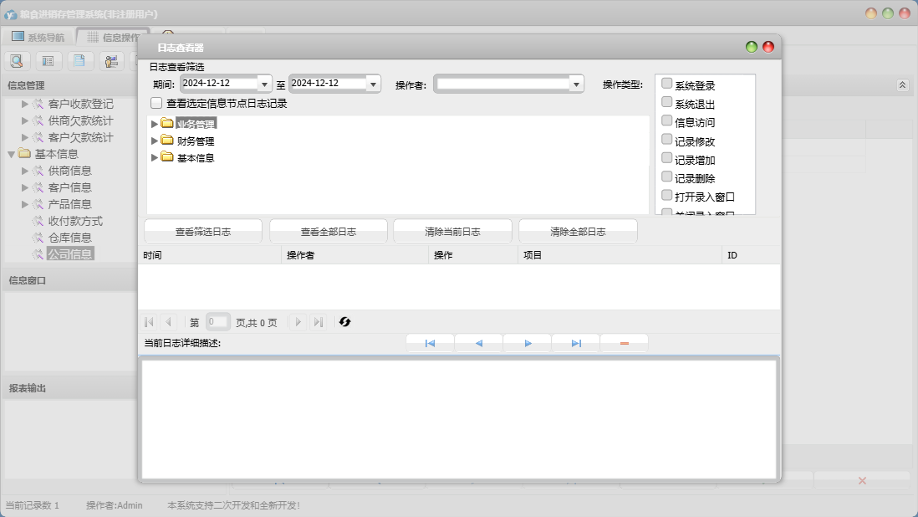Screen dimensions: 918x517
Task: Click the start date field 2024-12-12
Action: (x=219, y=84)
